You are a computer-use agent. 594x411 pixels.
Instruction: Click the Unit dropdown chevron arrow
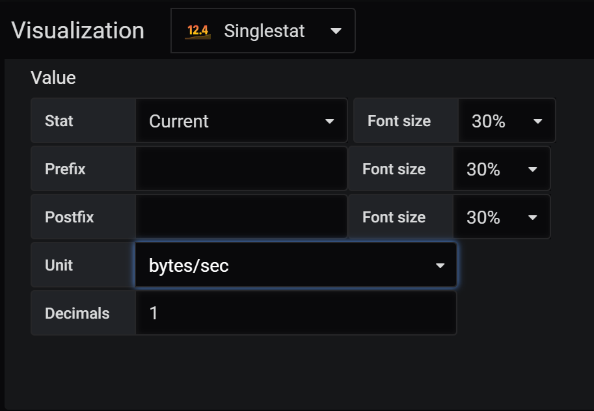(440, 265)
